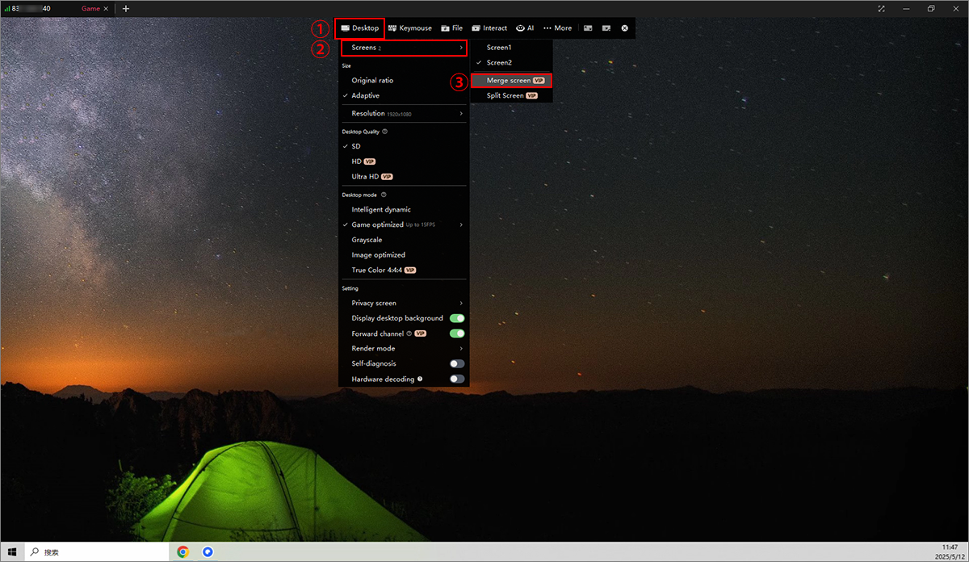
Task: Open the File transfer menu
Action: (x=452, y=28)
